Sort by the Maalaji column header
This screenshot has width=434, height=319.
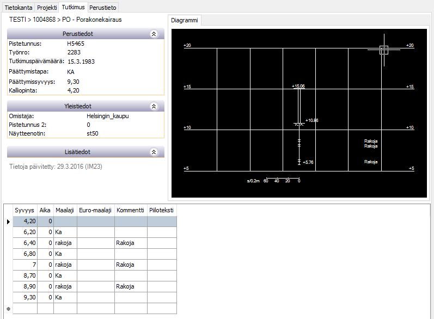[65, 210]
